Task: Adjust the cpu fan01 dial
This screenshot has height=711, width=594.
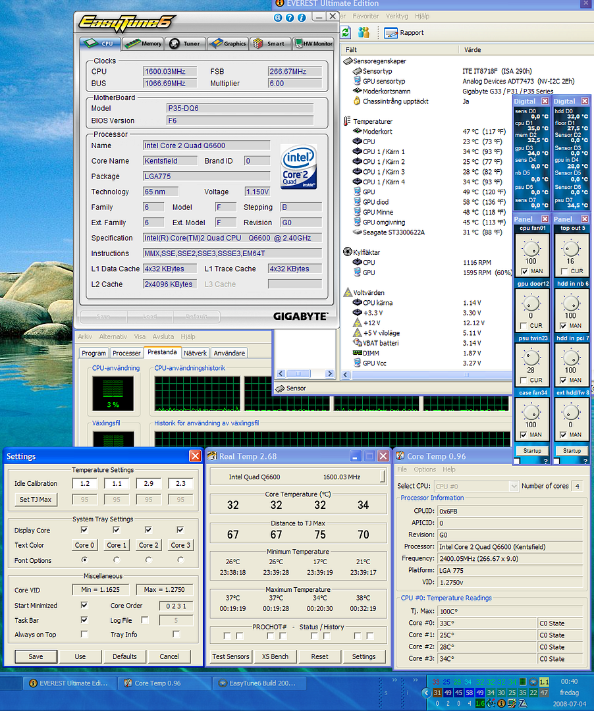Action: point(531,248)
